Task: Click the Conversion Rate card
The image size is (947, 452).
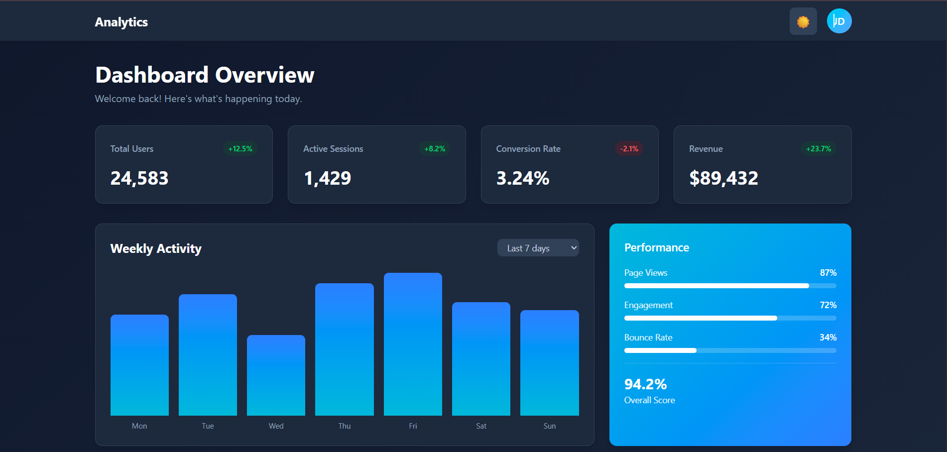Action: pos(569,164)
